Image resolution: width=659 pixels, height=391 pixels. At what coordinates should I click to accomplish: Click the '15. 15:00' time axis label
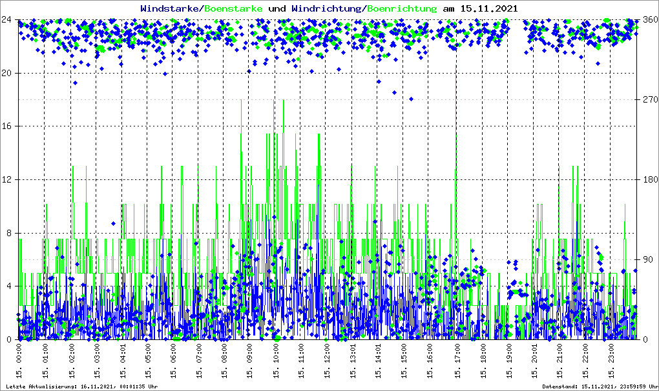point(404,361)
